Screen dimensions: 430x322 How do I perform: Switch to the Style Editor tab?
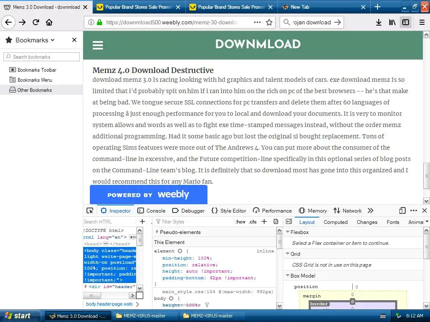coord(229,210)
